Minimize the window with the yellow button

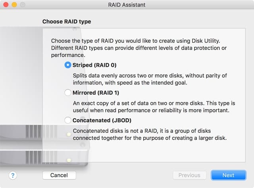(13, 5)
